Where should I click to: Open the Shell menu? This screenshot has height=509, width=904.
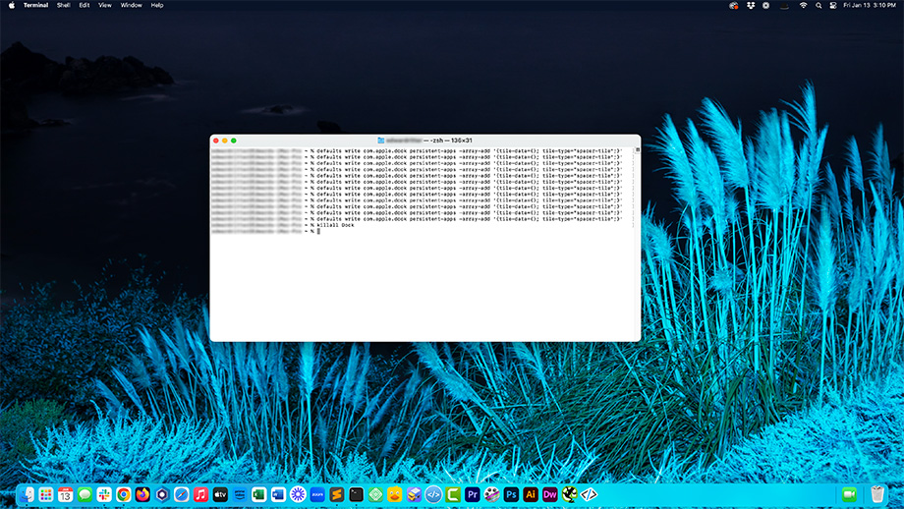coord(64,5)
